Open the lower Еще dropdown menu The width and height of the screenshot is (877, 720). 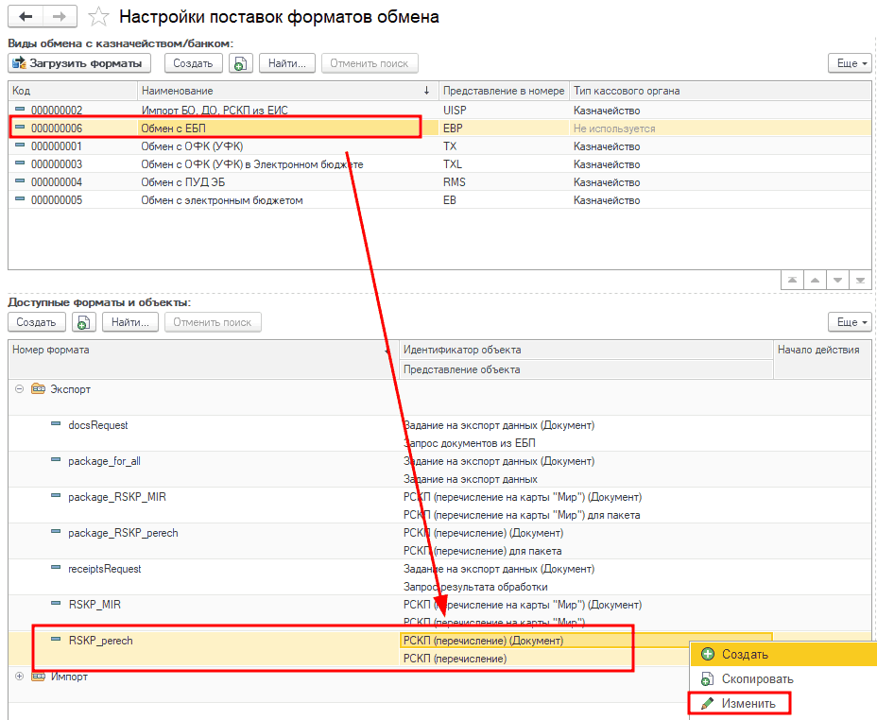[x=848, y=322]
